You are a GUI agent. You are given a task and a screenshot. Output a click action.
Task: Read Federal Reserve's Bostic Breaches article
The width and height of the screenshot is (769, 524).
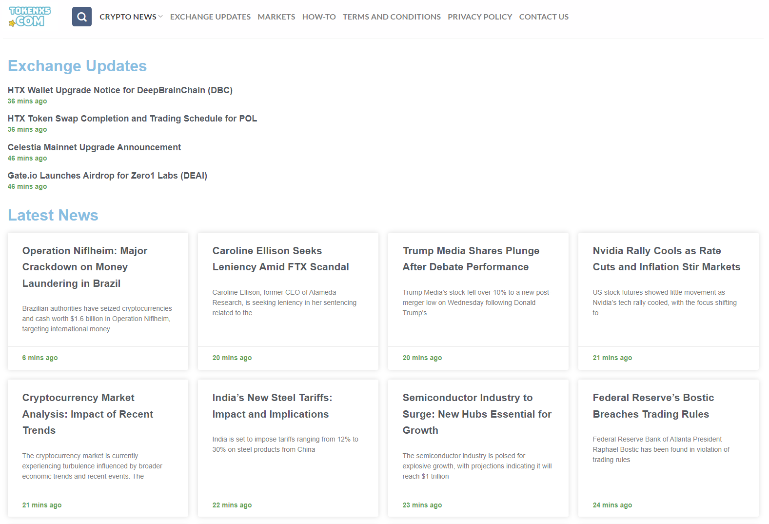point(653,406)
